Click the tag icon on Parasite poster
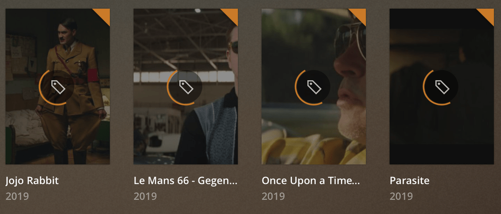 (x=442, y=87)
